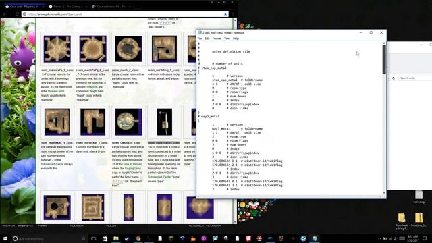Viewport: 432px width, 243px height.
Task: Click Explorer refresh icon beside search box
Action: pyautogui.click(x=394, y=78)
